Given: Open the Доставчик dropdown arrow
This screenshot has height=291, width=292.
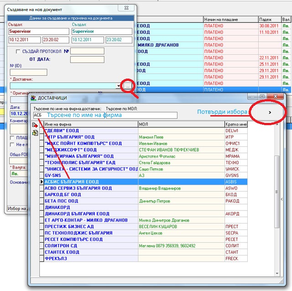Looking at the screenshot, I should click(x=119, y=86).
